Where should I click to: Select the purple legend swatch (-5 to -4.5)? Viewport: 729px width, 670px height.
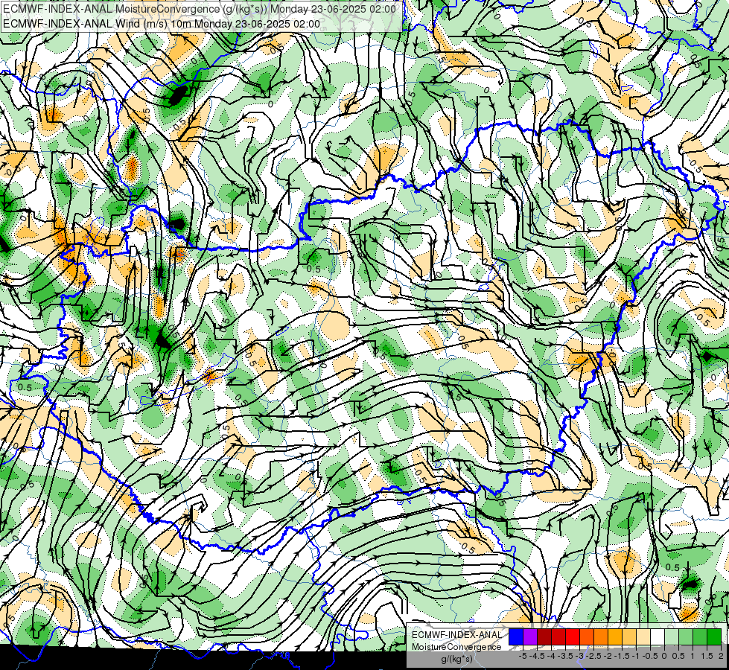[x=530, y=636]
